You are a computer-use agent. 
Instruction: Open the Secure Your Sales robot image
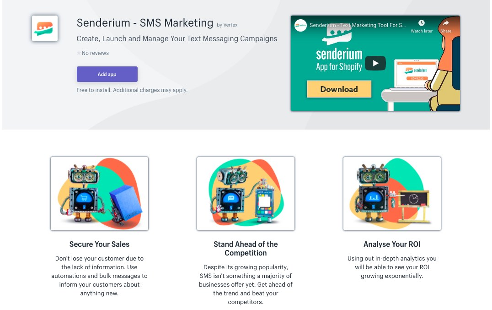tap(100, 194)
